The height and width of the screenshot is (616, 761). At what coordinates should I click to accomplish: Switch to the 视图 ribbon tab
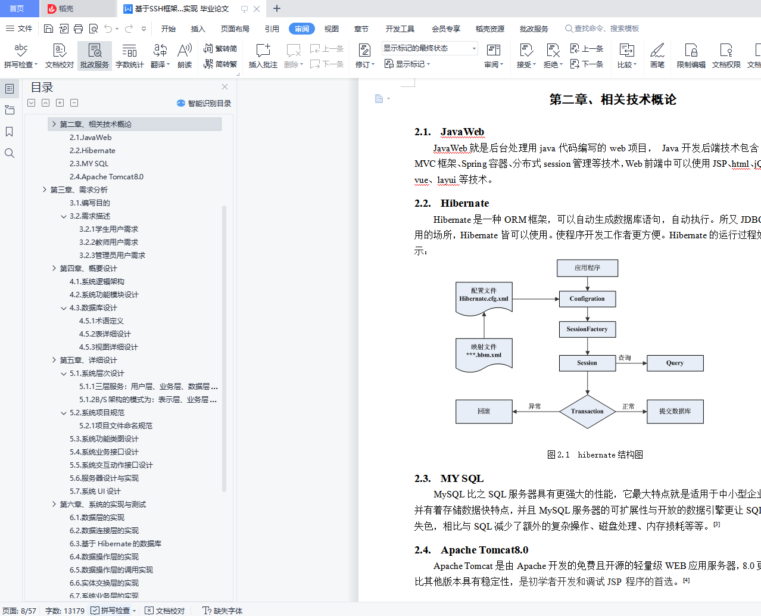331,29
